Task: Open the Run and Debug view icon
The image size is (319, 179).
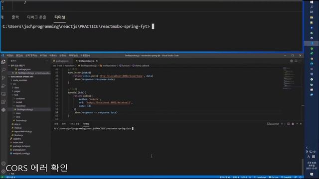Action: [3, 86]
